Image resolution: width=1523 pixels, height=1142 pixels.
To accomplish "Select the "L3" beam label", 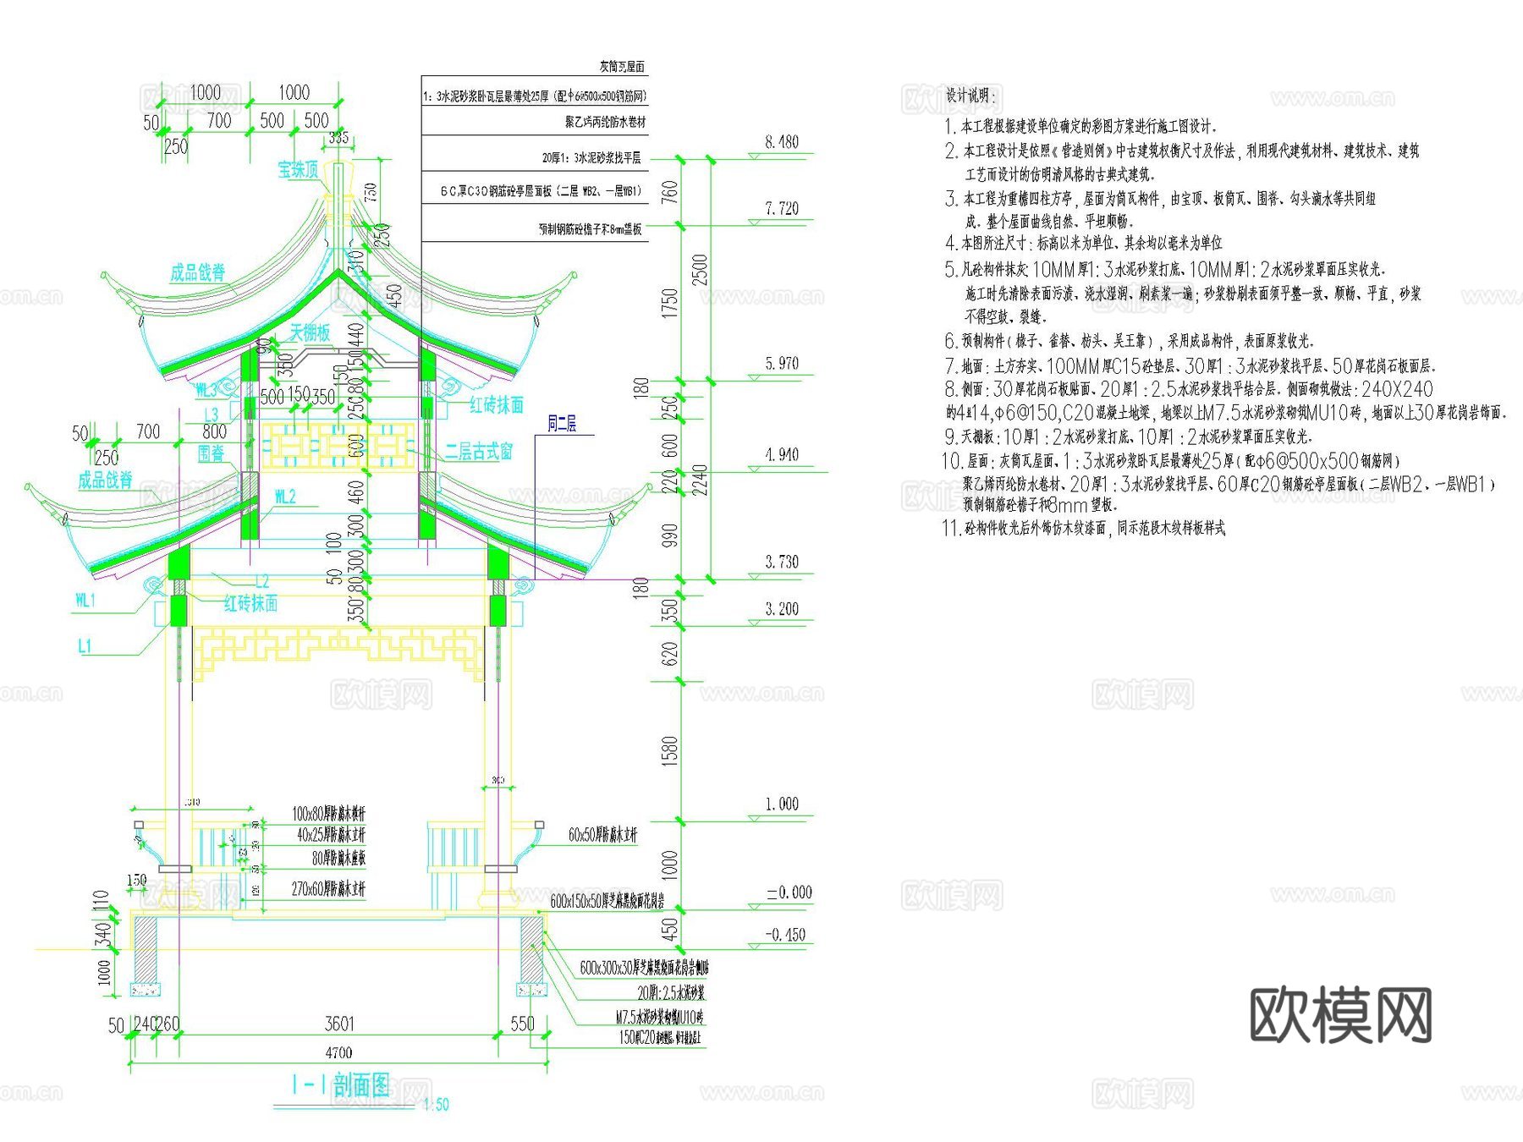I will [212, 415].
